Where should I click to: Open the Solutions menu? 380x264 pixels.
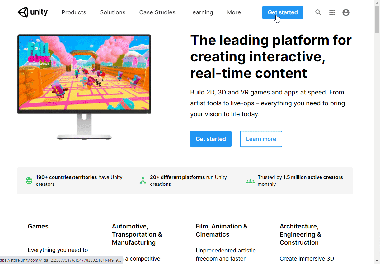click(113, 12)
